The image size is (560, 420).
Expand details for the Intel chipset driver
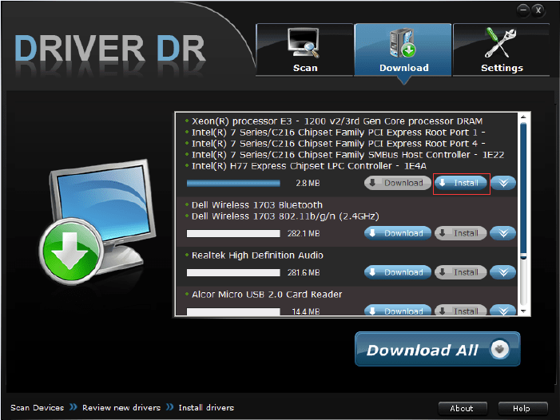tap(502, 183)
